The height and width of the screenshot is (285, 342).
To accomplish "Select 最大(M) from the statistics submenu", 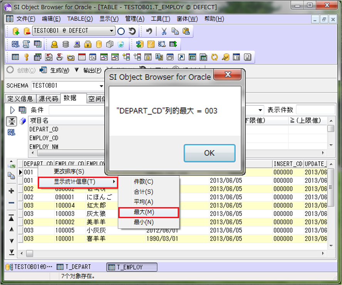I will [148, 212].
